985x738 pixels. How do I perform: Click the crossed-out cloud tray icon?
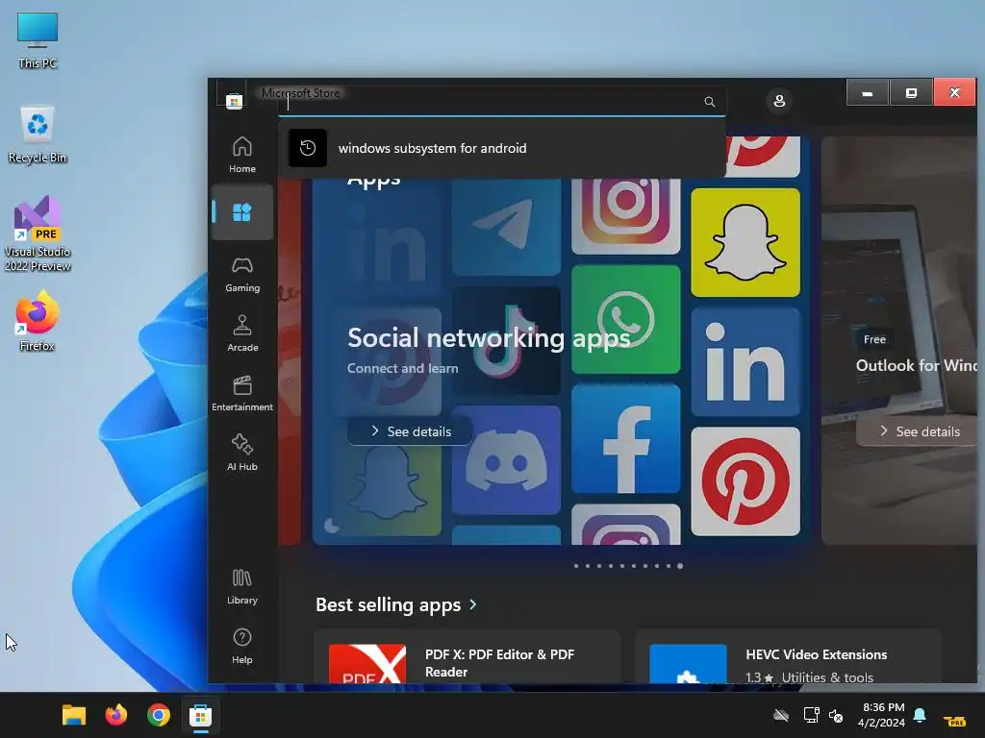tap(781, 715)
